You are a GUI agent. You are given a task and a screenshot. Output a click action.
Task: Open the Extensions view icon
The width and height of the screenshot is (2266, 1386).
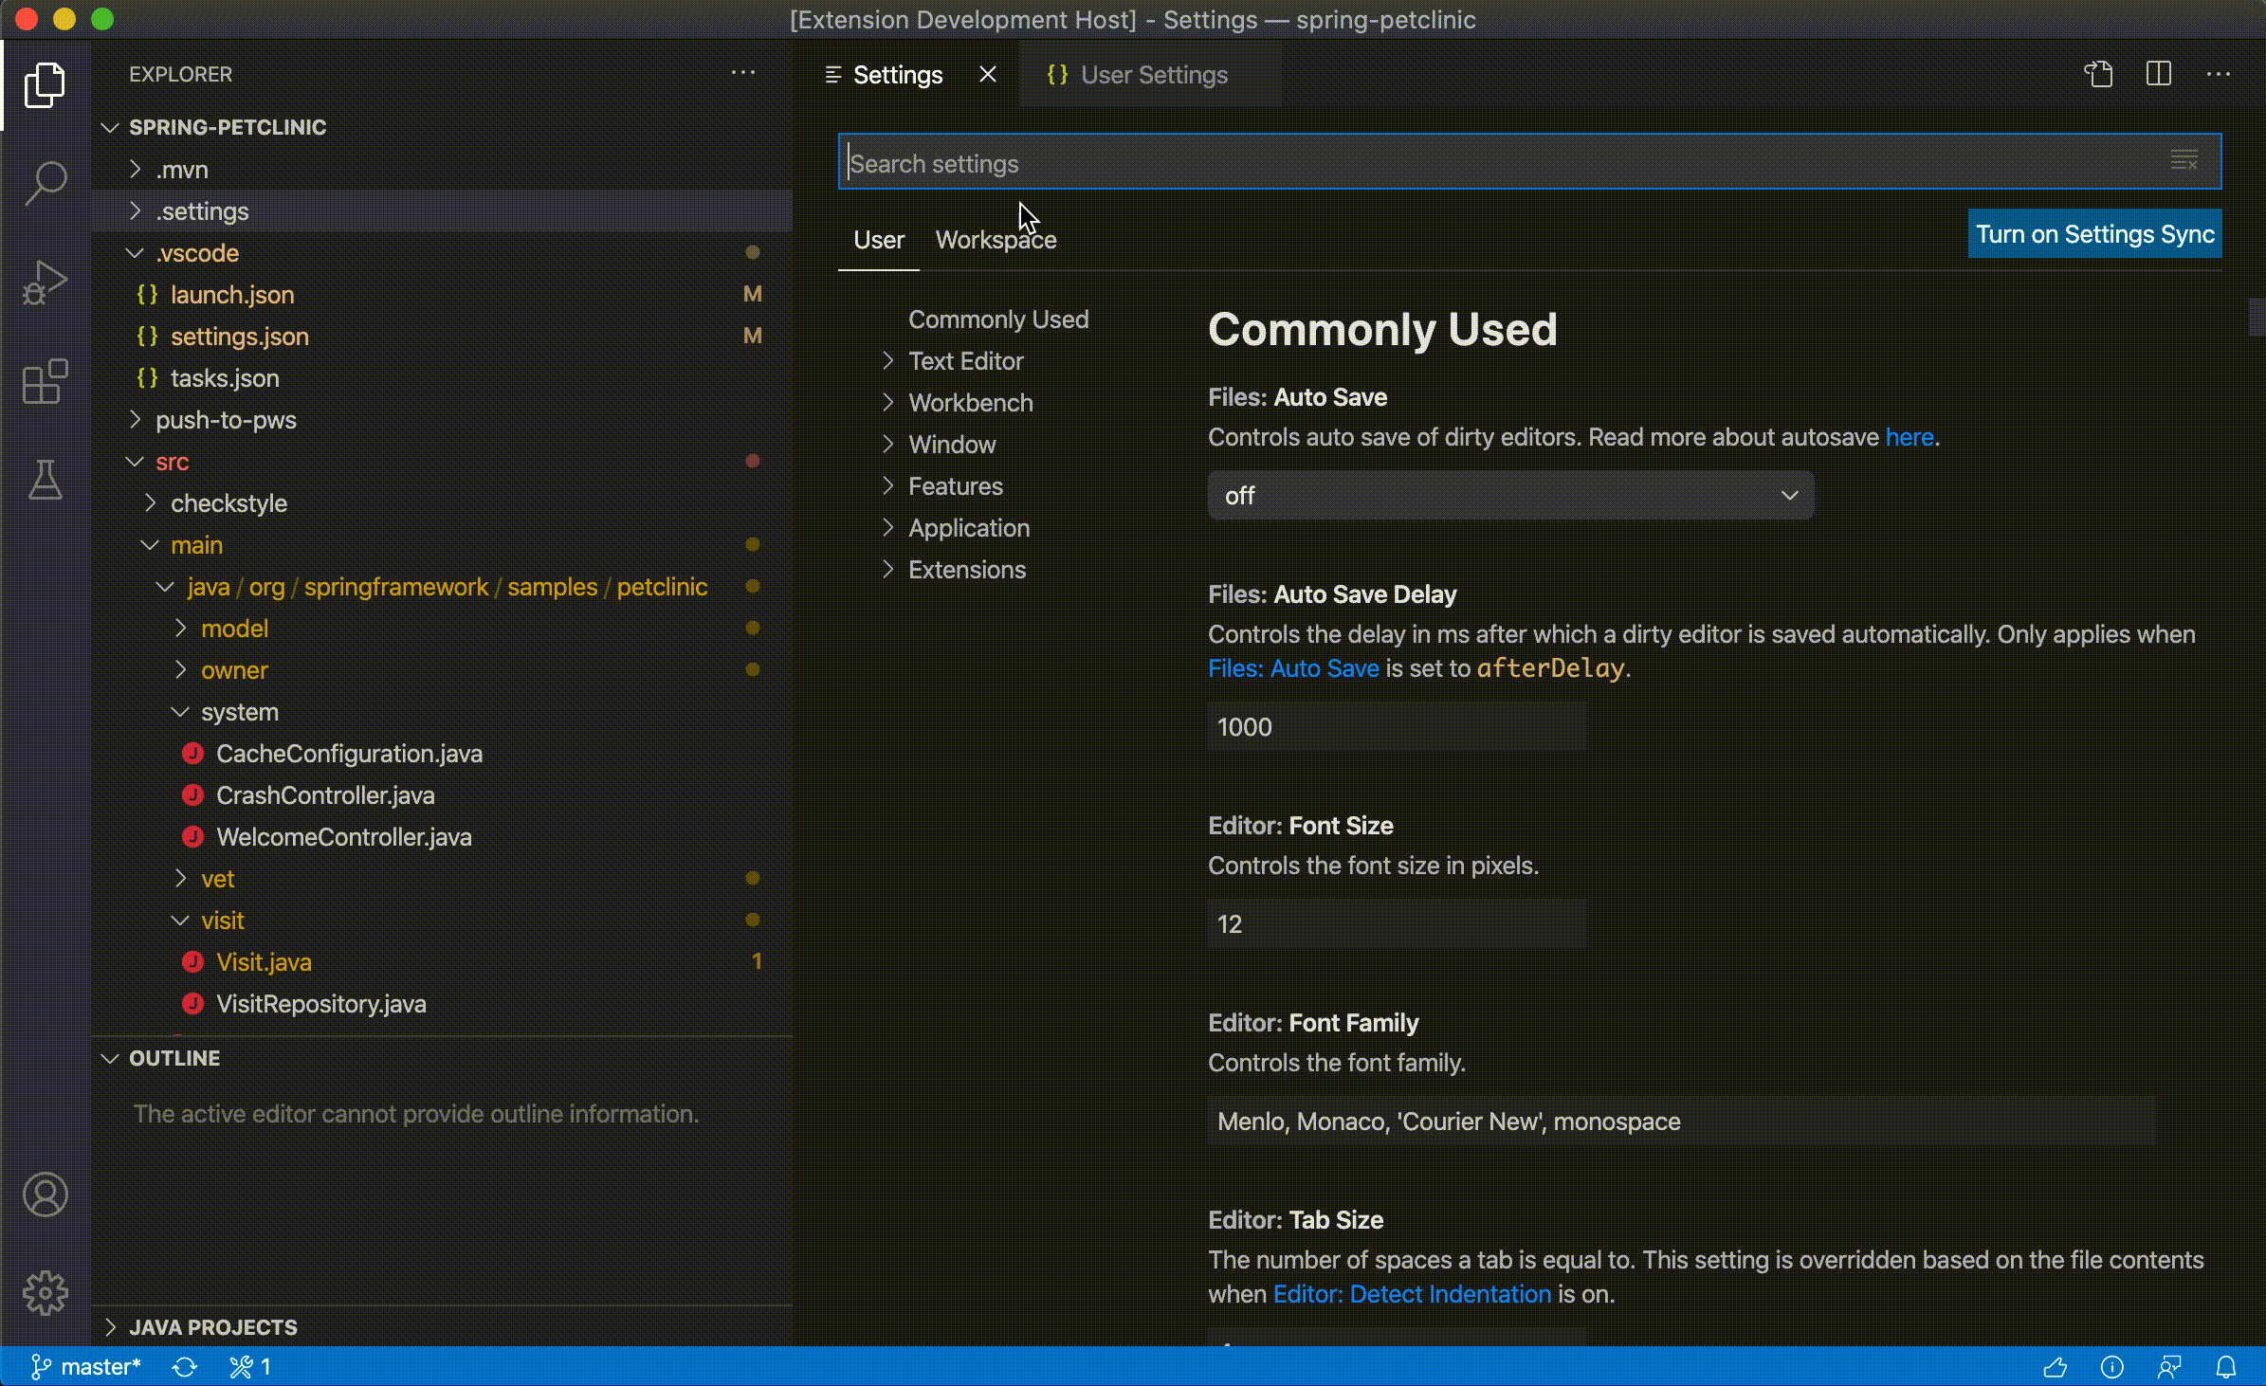(45, 382)
